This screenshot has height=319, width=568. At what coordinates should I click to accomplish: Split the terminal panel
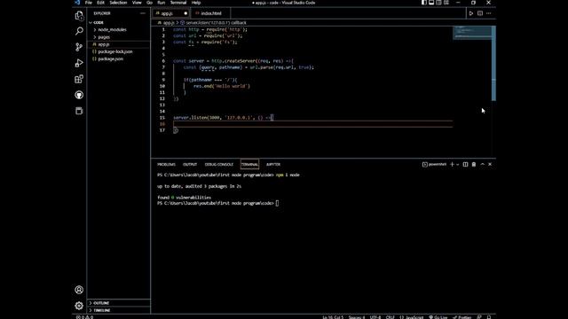coord(465,164)
